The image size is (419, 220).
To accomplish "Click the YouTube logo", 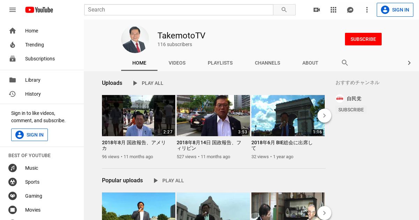I will [x=39, y=10].
